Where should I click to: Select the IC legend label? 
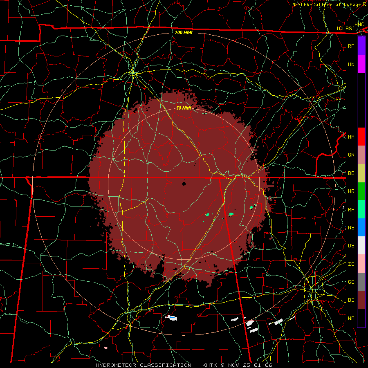[351, 264]
